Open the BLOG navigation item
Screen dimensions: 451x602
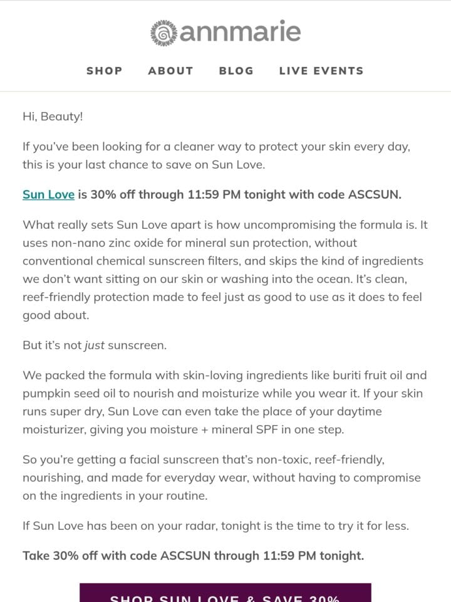pyautogui.click(x=236, y=71)
